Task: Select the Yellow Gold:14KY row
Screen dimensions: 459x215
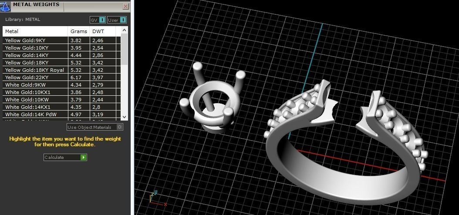Action: point(61,55)
